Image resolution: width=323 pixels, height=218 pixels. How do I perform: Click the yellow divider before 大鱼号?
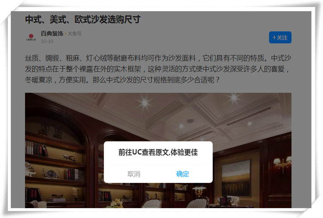tap(66, 33)
